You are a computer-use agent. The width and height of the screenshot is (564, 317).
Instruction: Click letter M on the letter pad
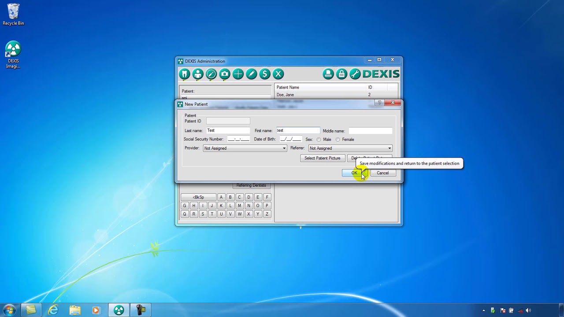pos(239,206)
